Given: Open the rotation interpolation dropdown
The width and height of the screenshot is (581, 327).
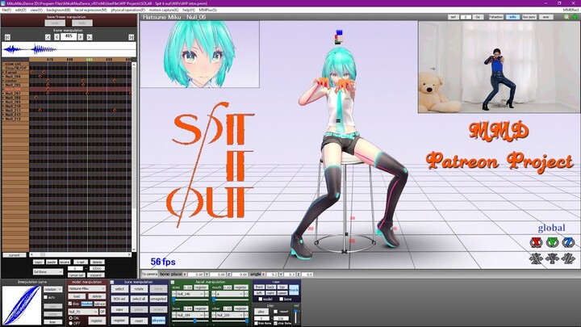Looking at the screenshot, I should [53, 289].
